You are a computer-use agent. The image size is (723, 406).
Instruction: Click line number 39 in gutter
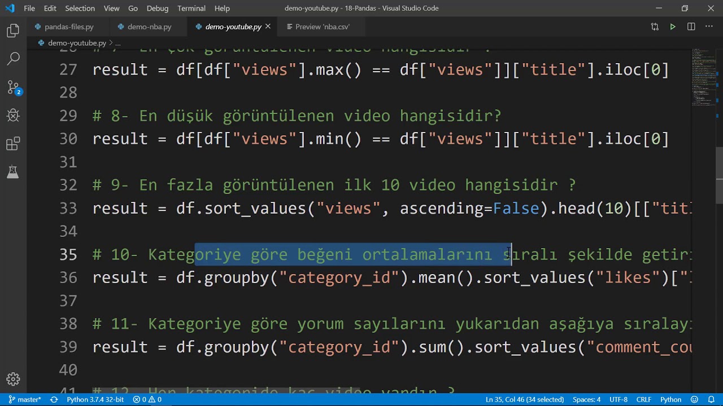click(x=68, y=347)
